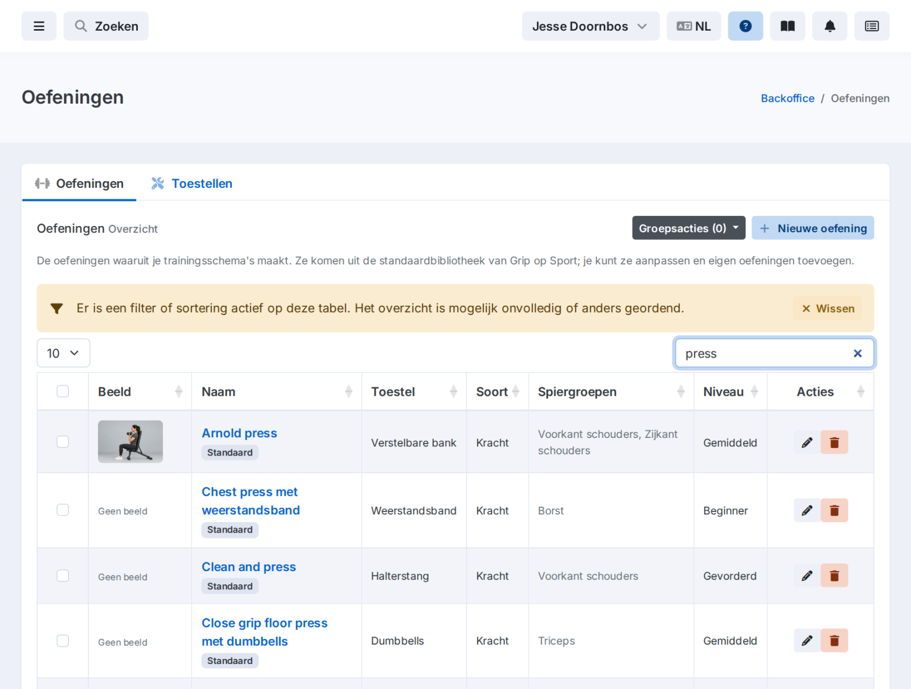911x689 pixels.
Task: Switch to the Toestellen tab
Action: (x=192, y=183)
